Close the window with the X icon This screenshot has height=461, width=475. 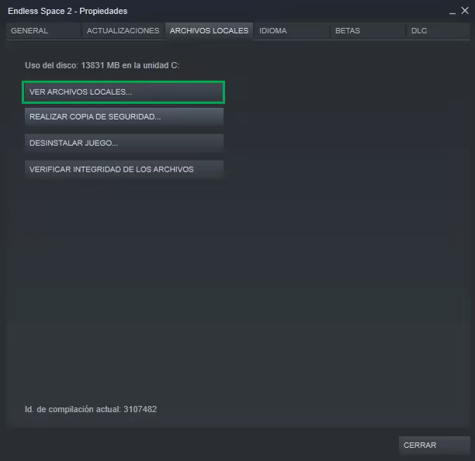tap(465, 11)
